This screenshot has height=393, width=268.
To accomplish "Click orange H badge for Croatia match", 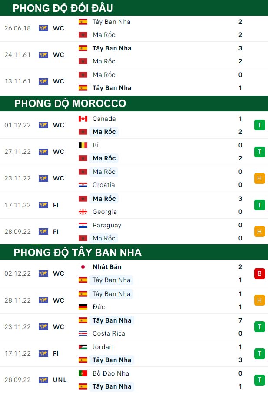I will 259,178.
